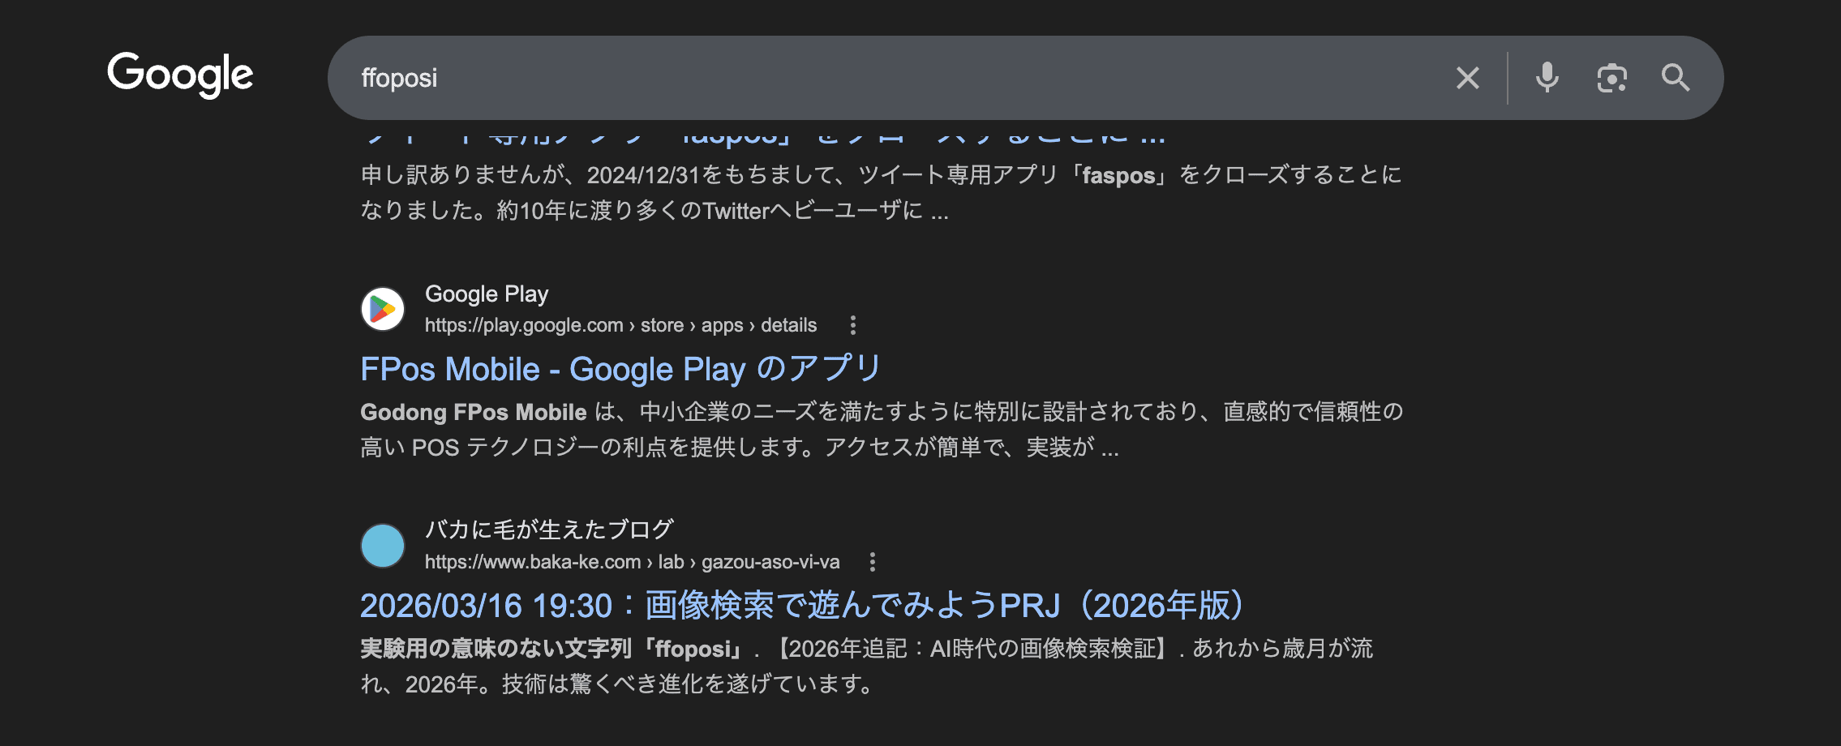Image resolution: width=1841 pixels, height=746 pixels.
Task: Click the play.google.com URL breadcrumb
Action: [x=620, y=325]
